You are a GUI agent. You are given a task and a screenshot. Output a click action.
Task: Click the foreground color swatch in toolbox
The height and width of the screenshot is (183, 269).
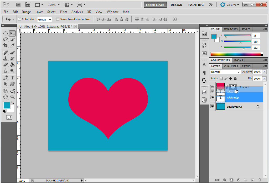point(7,105)
